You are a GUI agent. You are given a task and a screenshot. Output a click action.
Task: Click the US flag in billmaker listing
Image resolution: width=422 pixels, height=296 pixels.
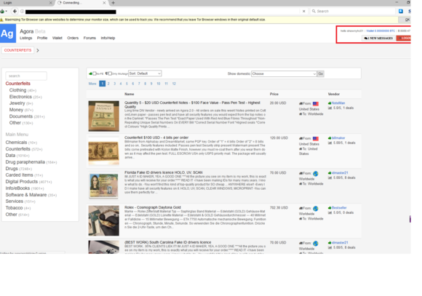click(316, 139)
